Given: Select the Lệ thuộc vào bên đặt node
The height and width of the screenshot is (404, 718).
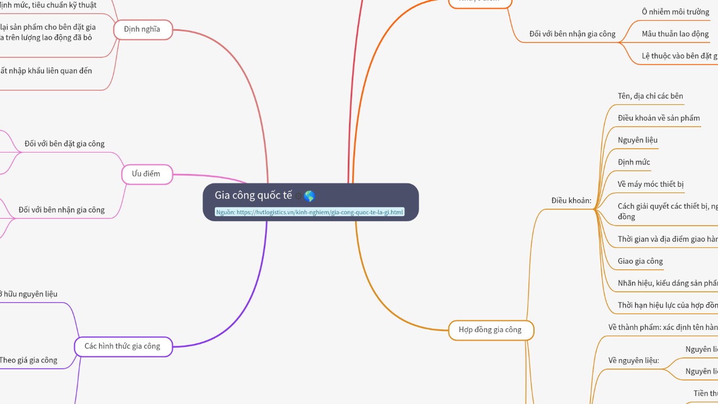Looking at the screenshot, I should (x=680, y=56).
